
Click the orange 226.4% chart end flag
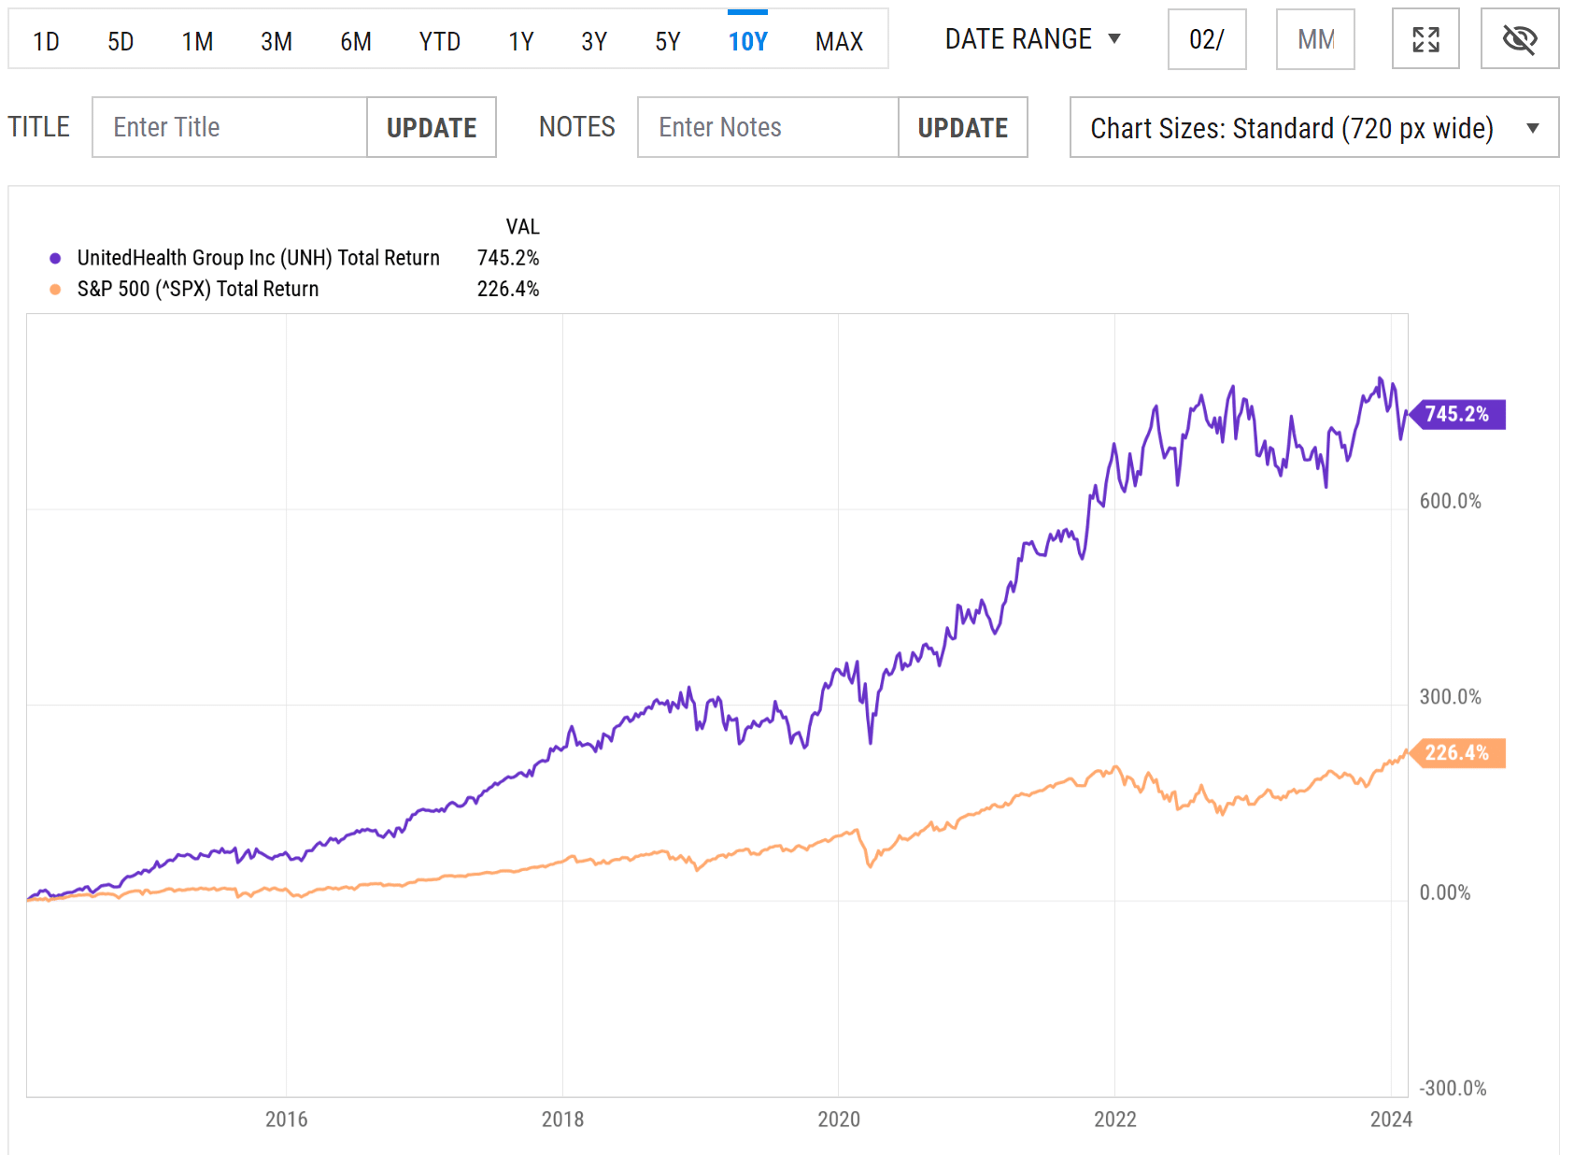click(x=1457, y=753)
